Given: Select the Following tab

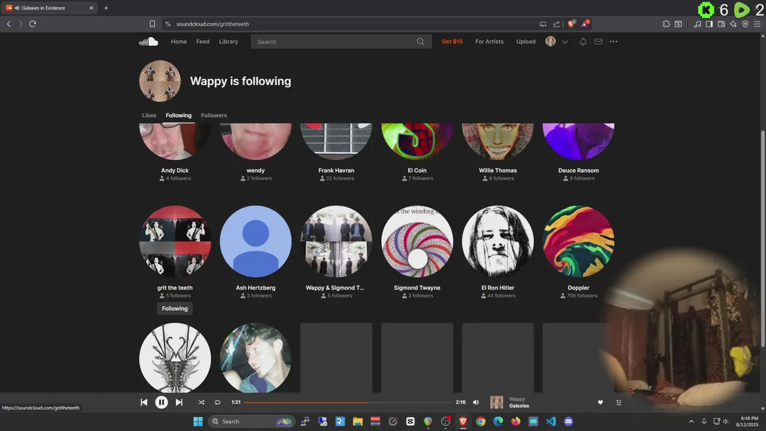Looking at the screenshot, I should [x=178, y=116].
